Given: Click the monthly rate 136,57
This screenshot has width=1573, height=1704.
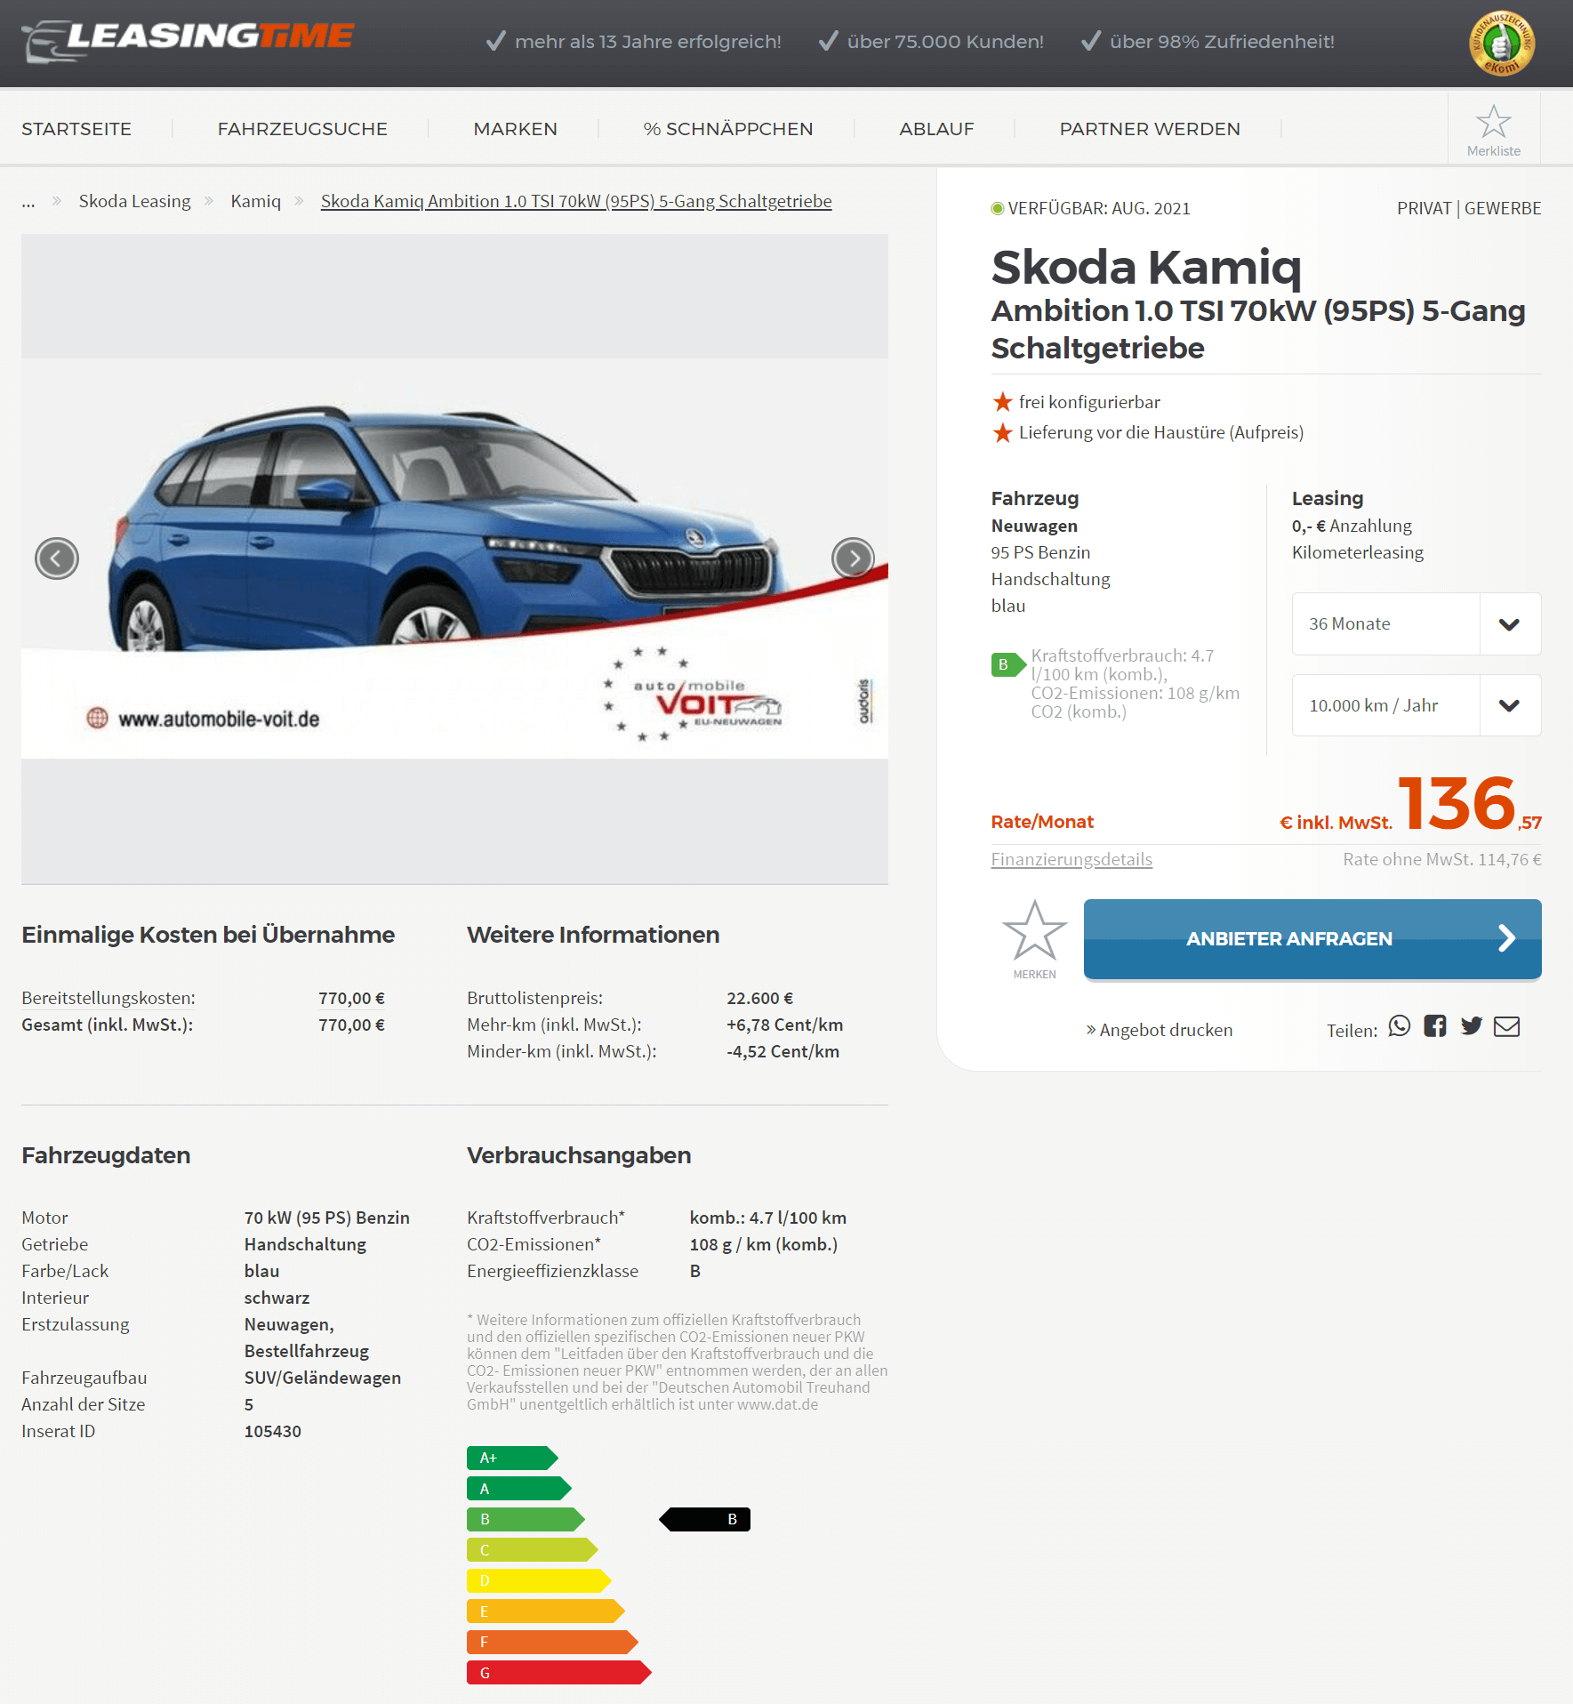Looking at the screenshot, I should click(x=1470, y=804).
